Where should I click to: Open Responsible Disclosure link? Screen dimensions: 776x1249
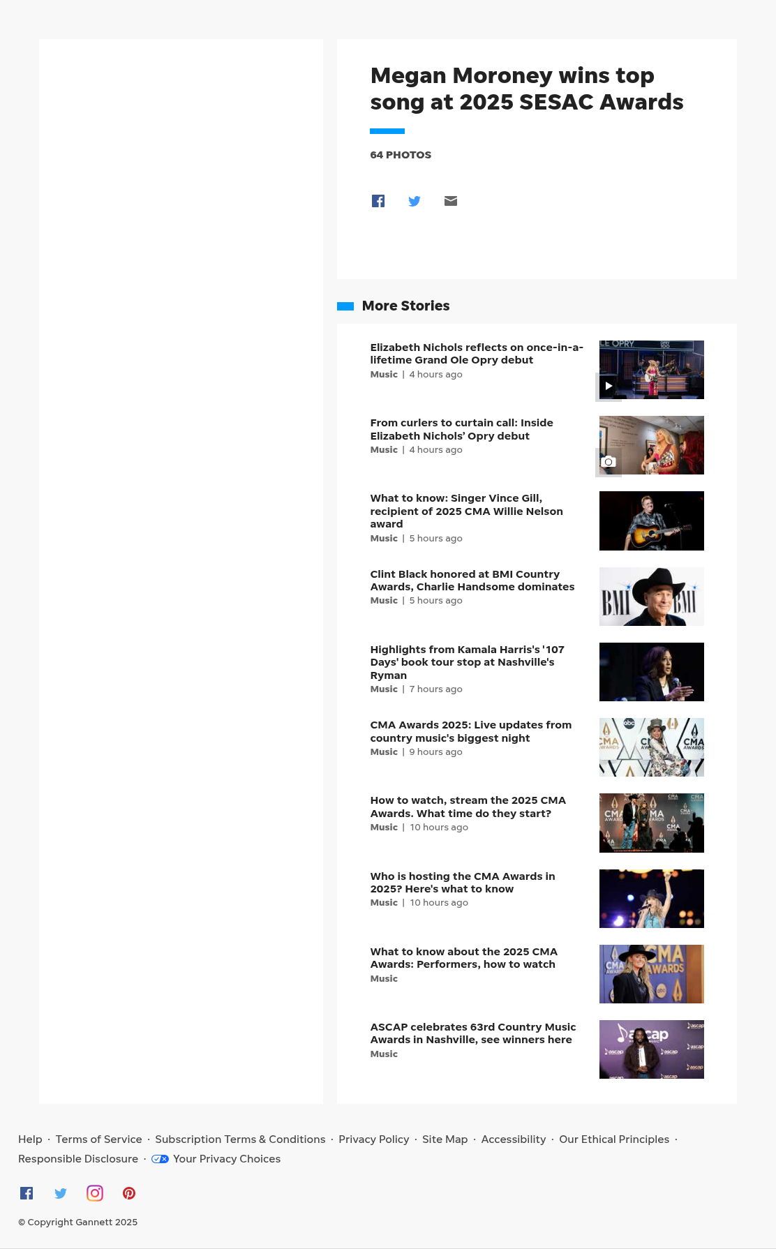pos(78,1159)
